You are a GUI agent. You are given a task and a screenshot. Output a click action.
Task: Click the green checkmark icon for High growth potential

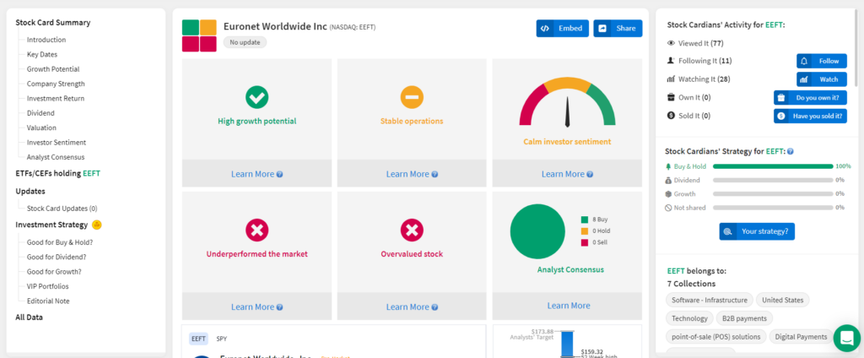click(x=256, y=97)
